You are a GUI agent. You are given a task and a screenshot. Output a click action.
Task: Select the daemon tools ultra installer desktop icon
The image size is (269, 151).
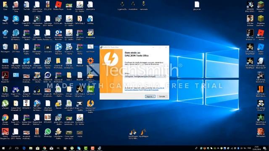tap(90, 106)
